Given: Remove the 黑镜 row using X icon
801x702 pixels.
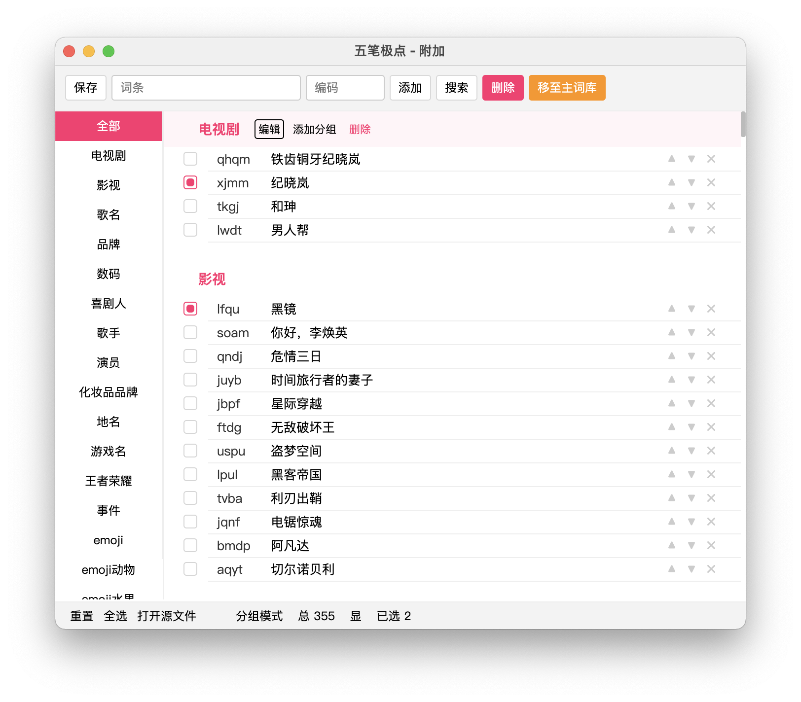Looking at the screenshot, I should coord(711,309).
